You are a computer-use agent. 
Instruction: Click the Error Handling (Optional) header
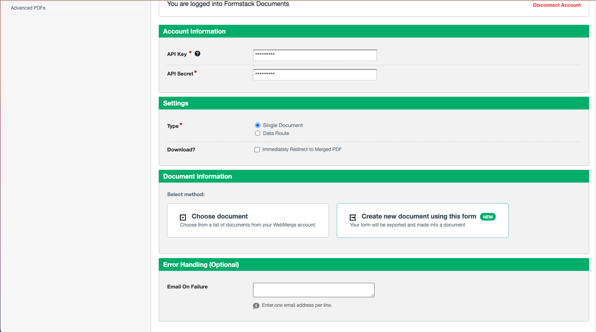[201, 264]
